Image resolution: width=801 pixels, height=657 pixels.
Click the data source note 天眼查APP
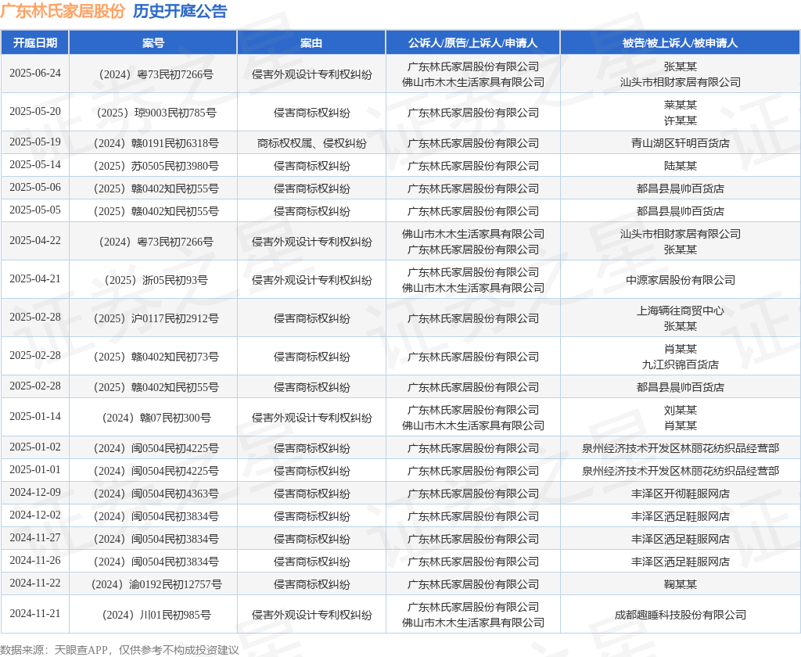coord(81,650)
